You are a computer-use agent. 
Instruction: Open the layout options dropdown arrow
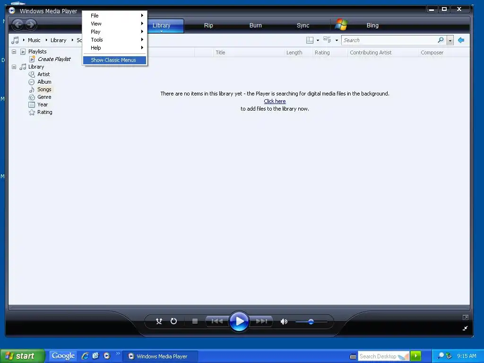tap(318, 41)
